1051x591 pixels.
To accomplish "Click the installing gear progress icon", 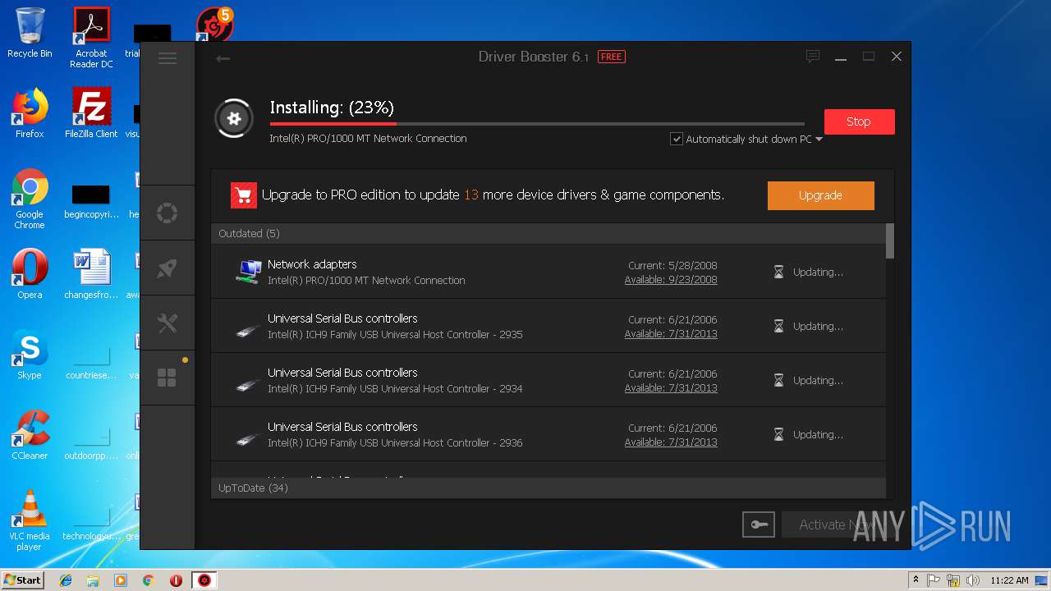I will 234,119.
